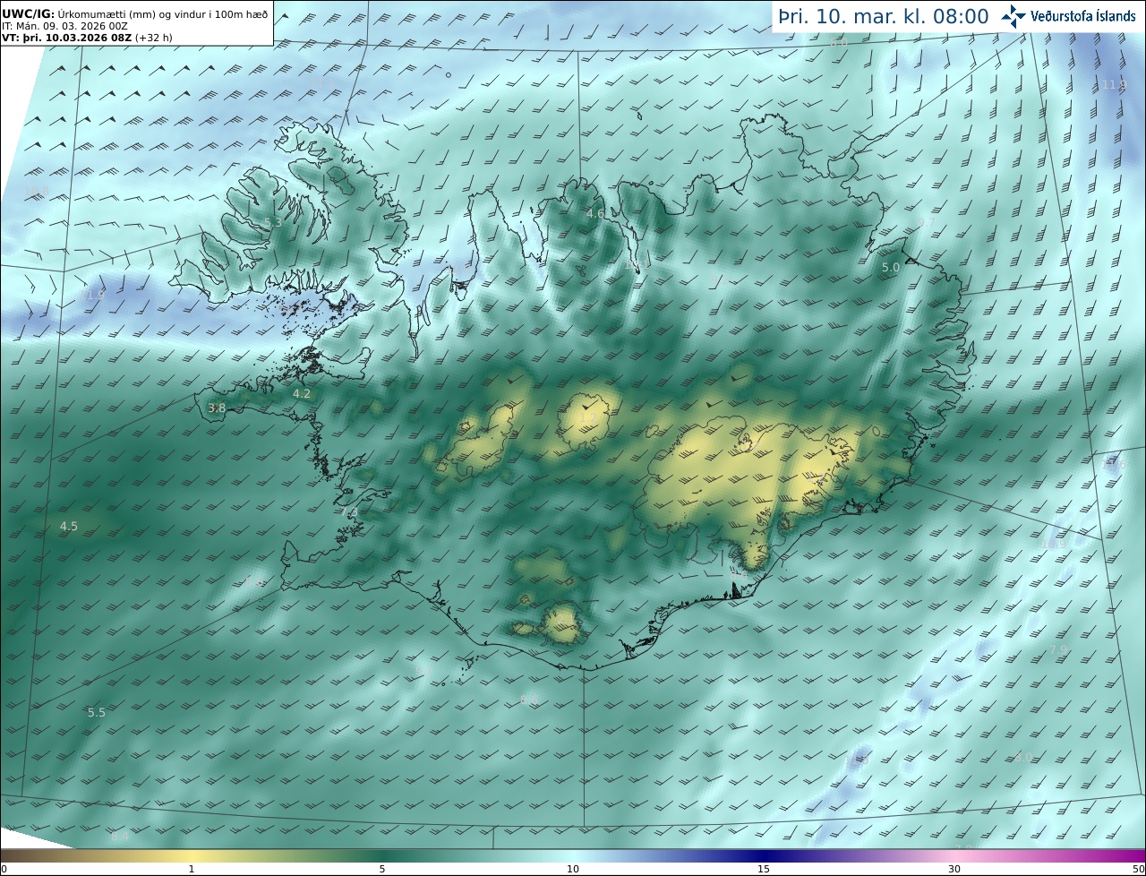
Task: Click the "IT: Mán. 09. 03. 2026 00Z" line
Action: click(65, 27)
